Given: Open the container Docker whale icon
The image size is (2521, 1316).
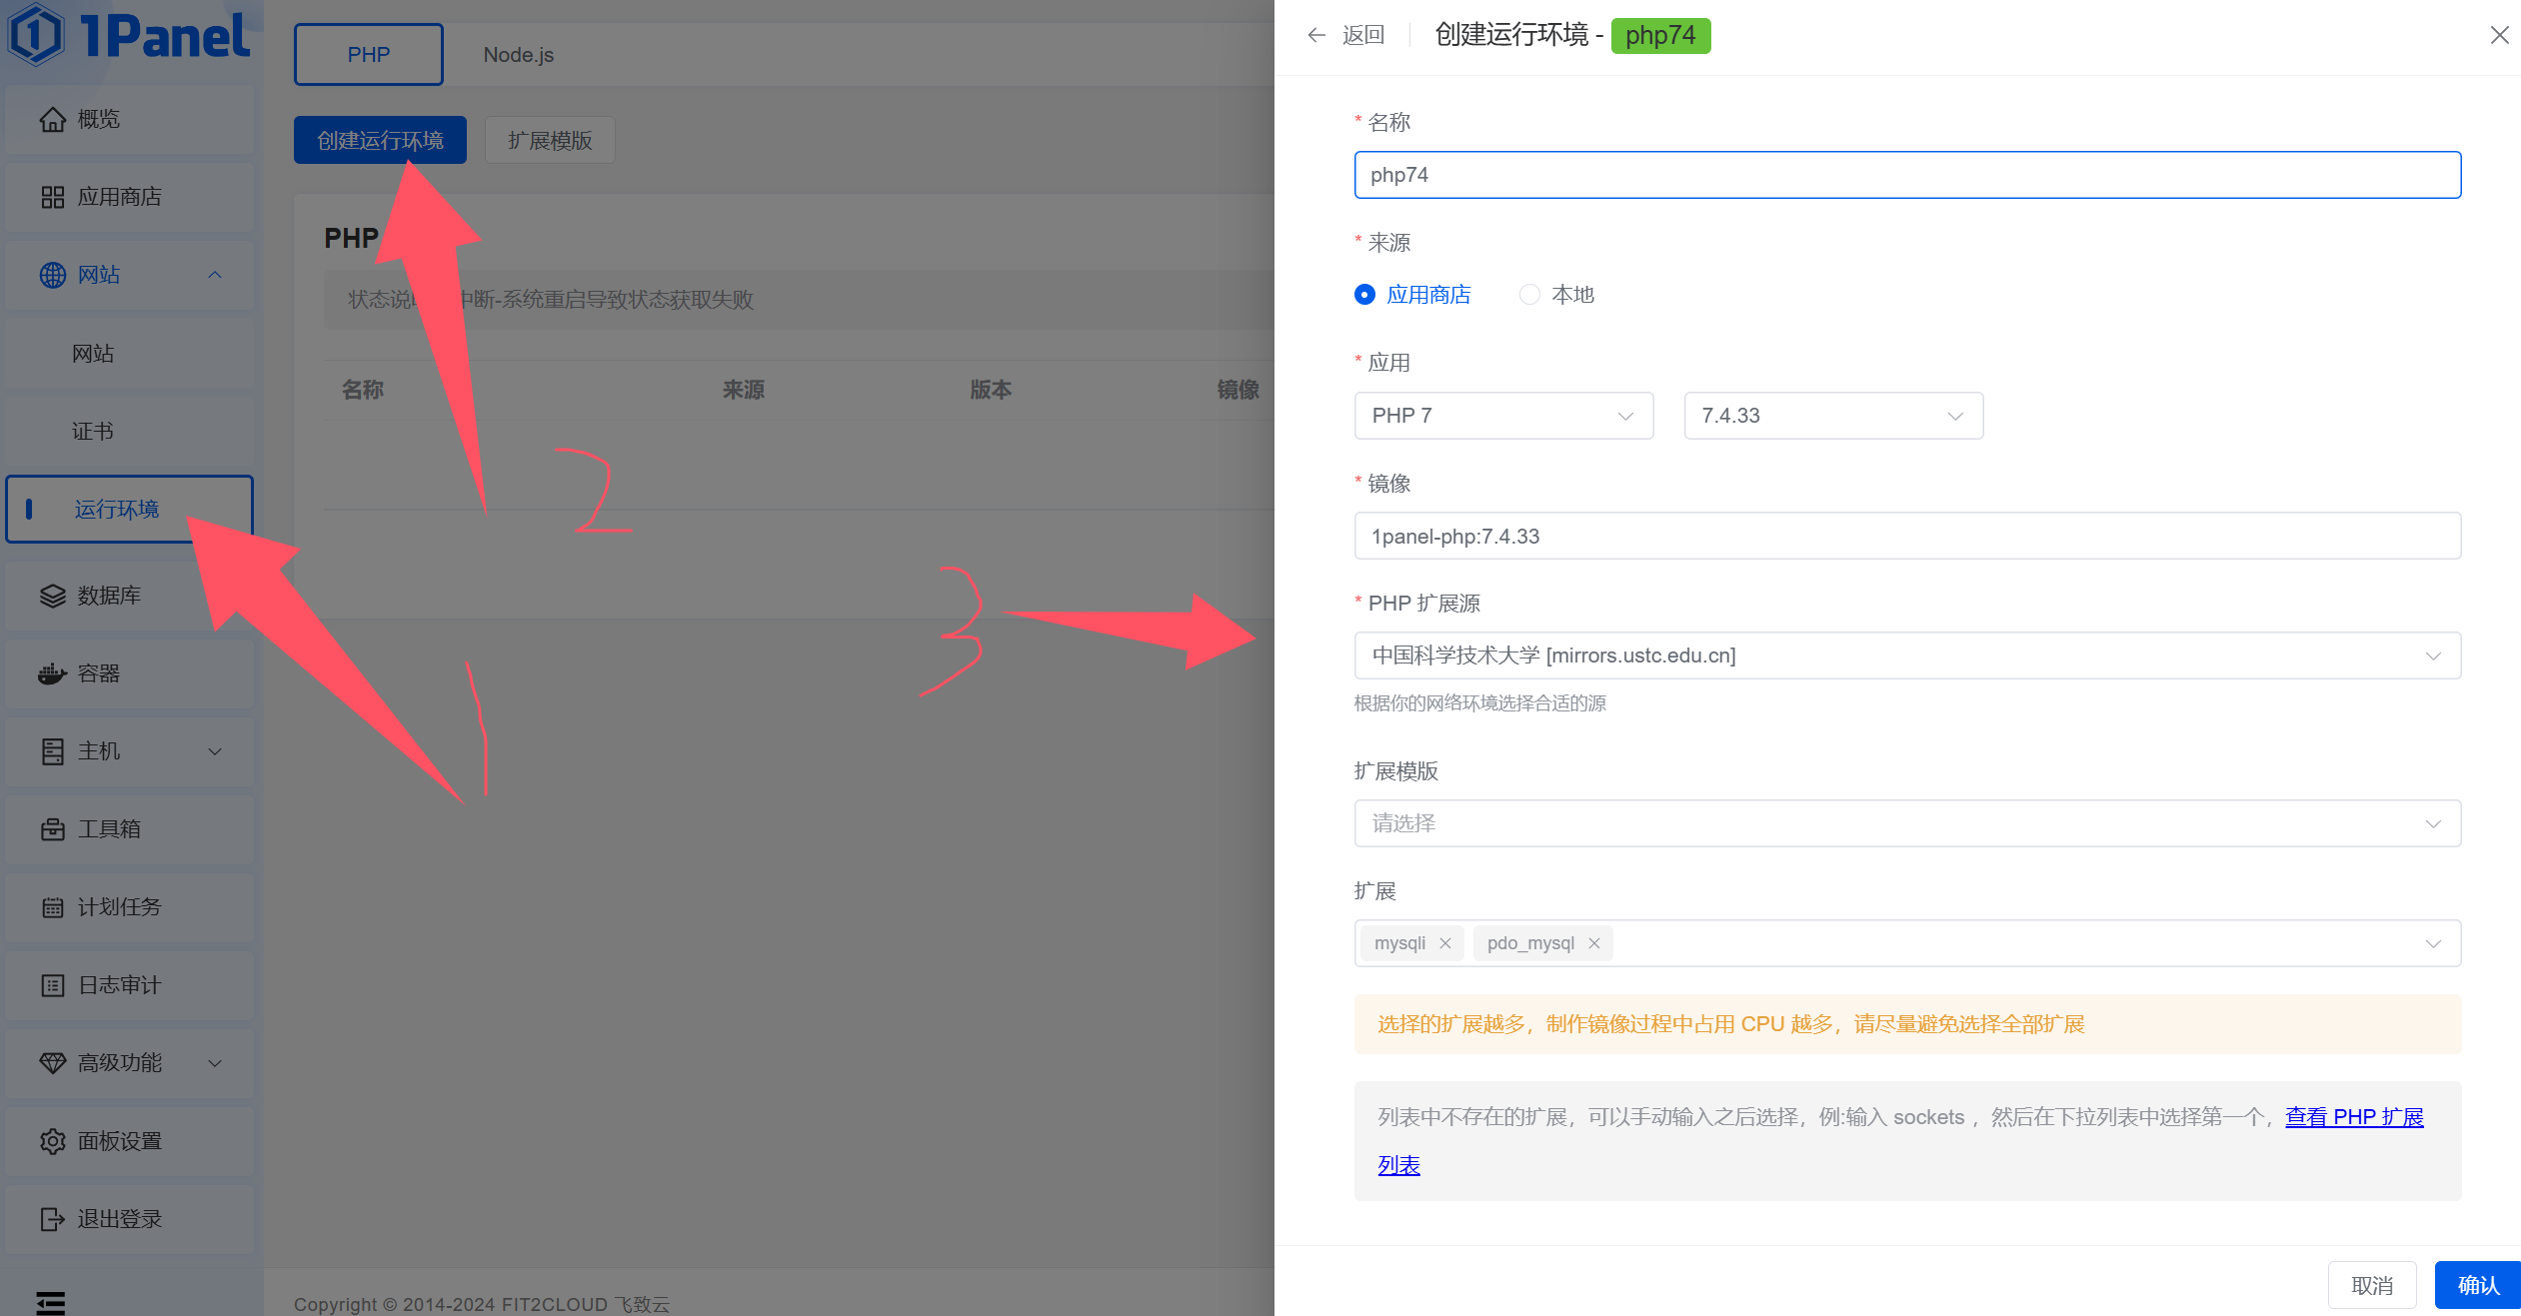Looking at the screenshot, I should click(x=52, y=673).
